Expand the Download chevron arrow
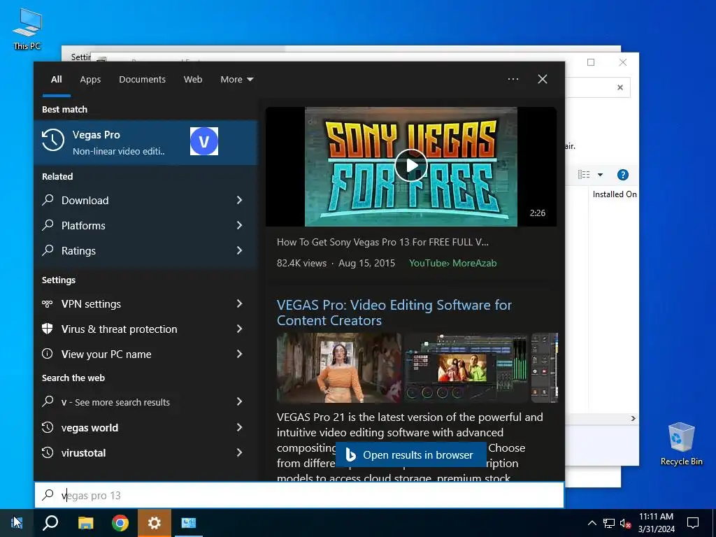 click(x=239, y=200)
